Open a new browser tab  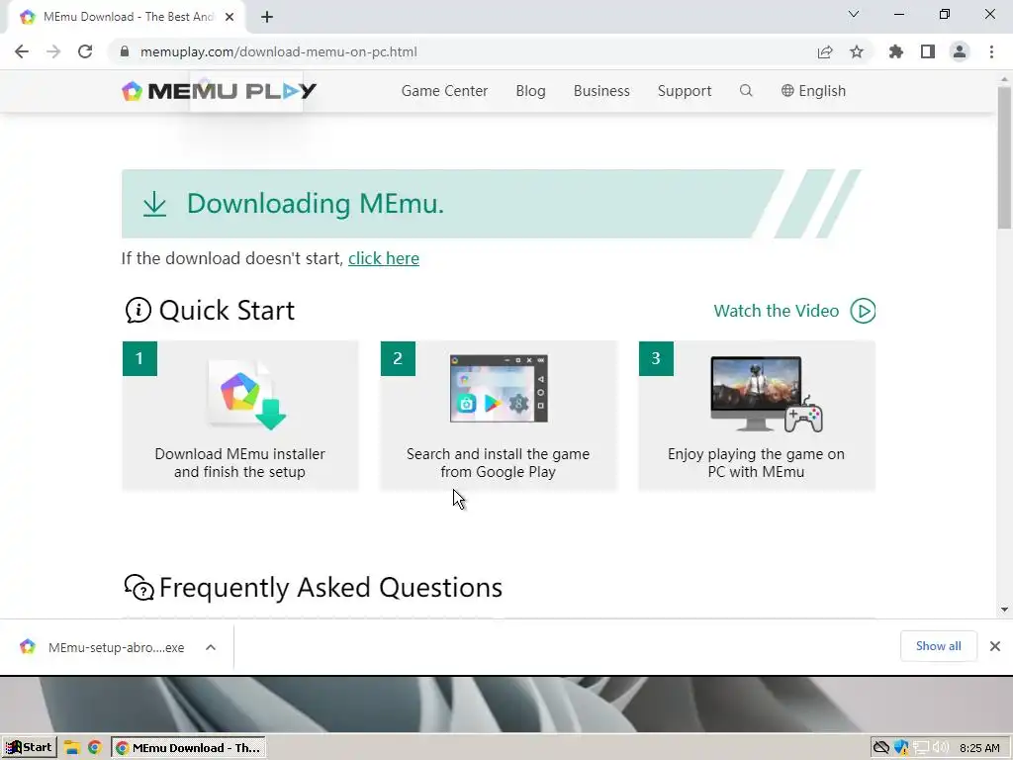pyautogui.click(x=267, y=17)
